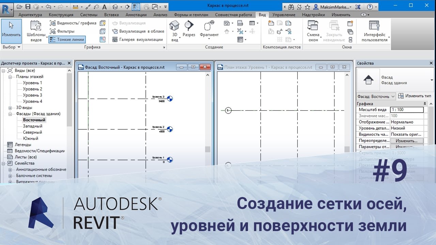Open the Фильтры (Filters) tool
The width and height of the screenshot is (436, 245).
[x=62, y=31]
